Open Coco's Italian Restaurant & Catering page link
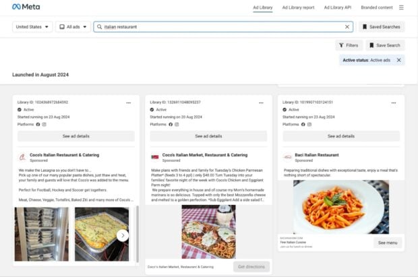418x277 pixels. pos(64,155)
